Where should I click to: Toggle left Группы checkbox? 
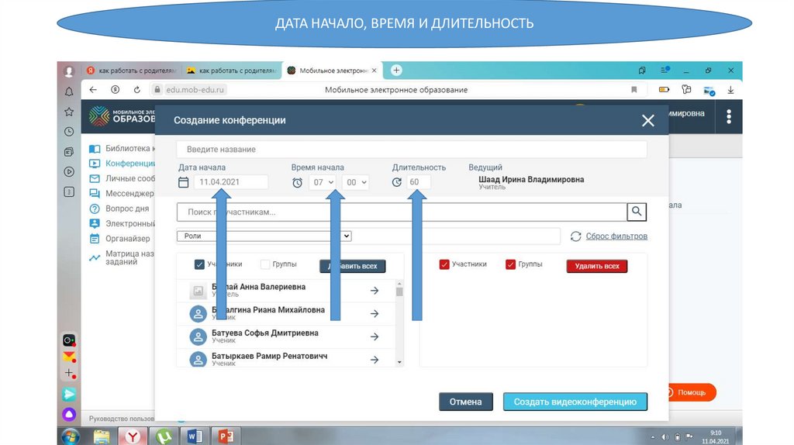click(265, 264)
